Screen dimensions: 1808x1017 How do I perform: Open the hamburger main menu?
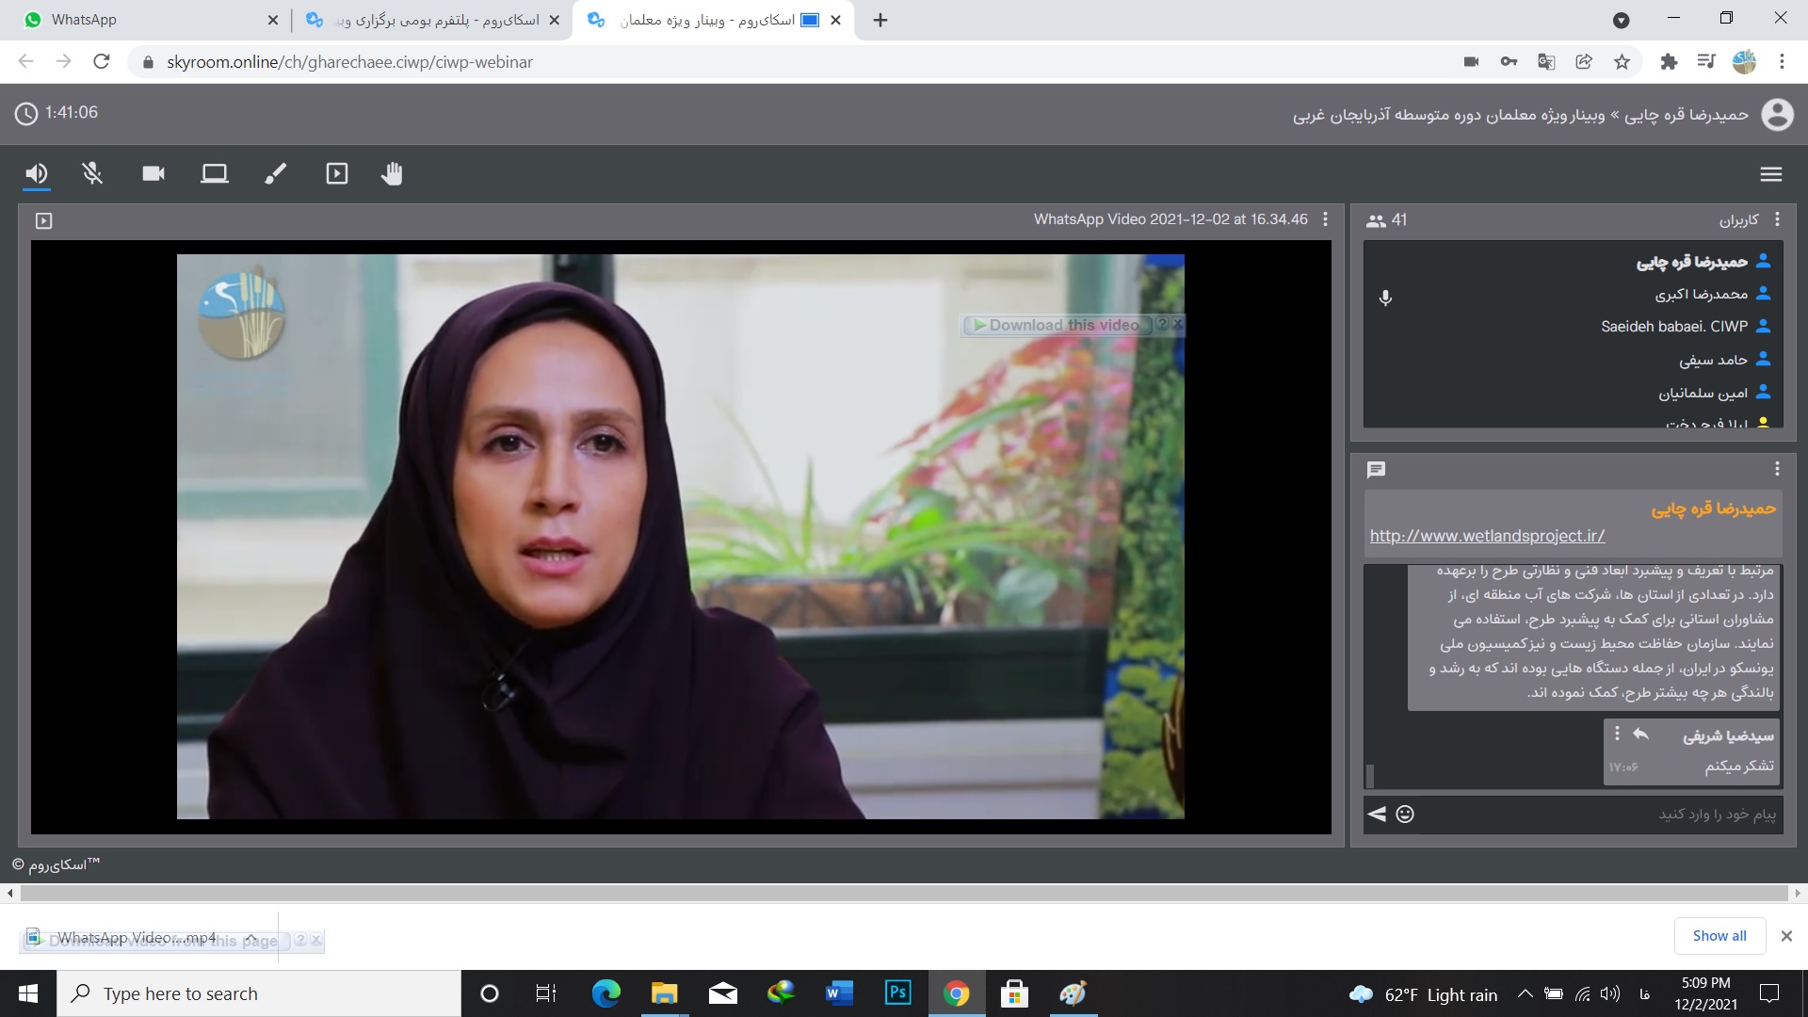tap(1771, 173)
